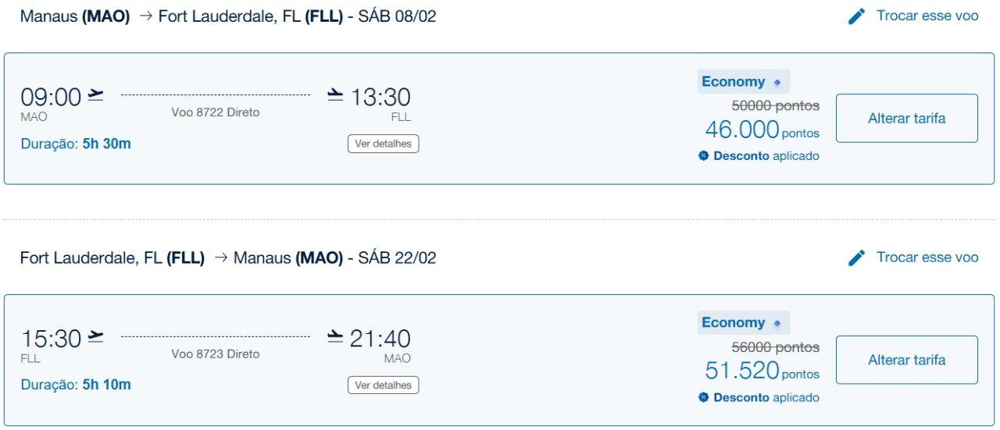Click the pencil icon for the Manaus outbound flight
1000x430 pixels.
click(857, 16)
